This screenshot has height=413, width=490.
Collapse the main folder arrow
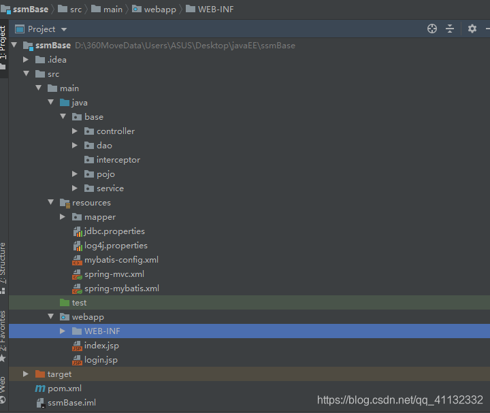point(38,88)
